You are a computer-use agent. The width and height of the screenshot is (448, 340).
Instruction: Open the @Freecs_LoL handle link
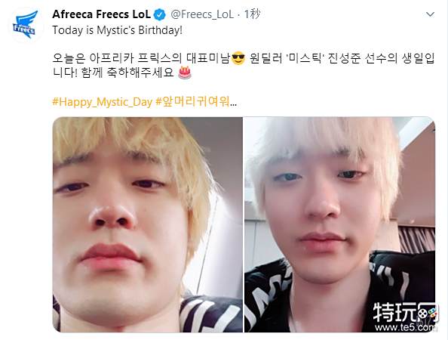(x=202, y=14)
